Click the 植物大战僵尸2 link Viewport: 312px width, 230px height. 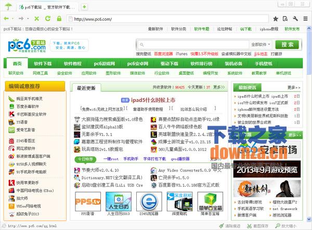(x=285, y=202)
